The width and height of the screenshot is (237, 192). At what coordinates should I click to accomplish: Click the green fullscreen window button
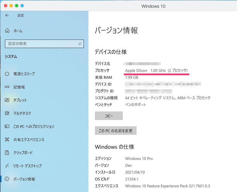point(17,6)
